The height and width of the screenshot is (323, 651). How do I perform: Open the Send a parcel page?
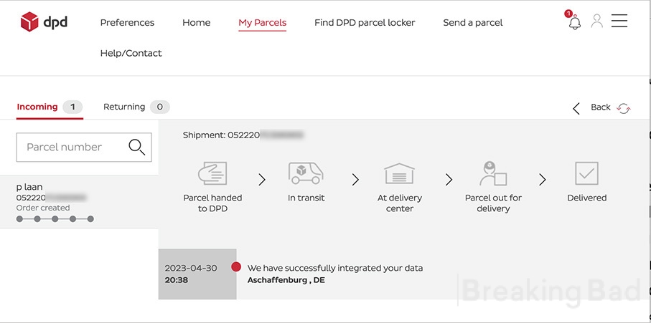coord(473,23)
